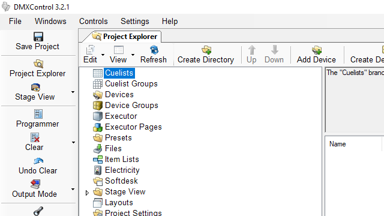The width and height of the screenshot is (384, 216).
Task: Select the Executor Pages tree node
Action: pyautogui.click(x=133, y=127)
